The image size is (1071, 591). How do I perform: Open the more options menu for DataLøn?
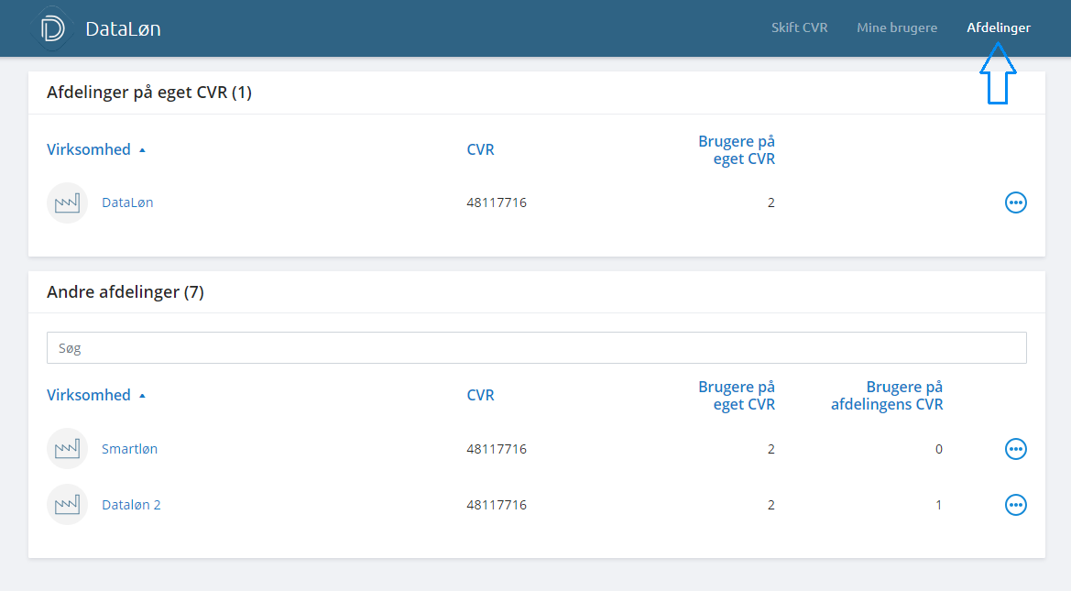point(1015,202)
